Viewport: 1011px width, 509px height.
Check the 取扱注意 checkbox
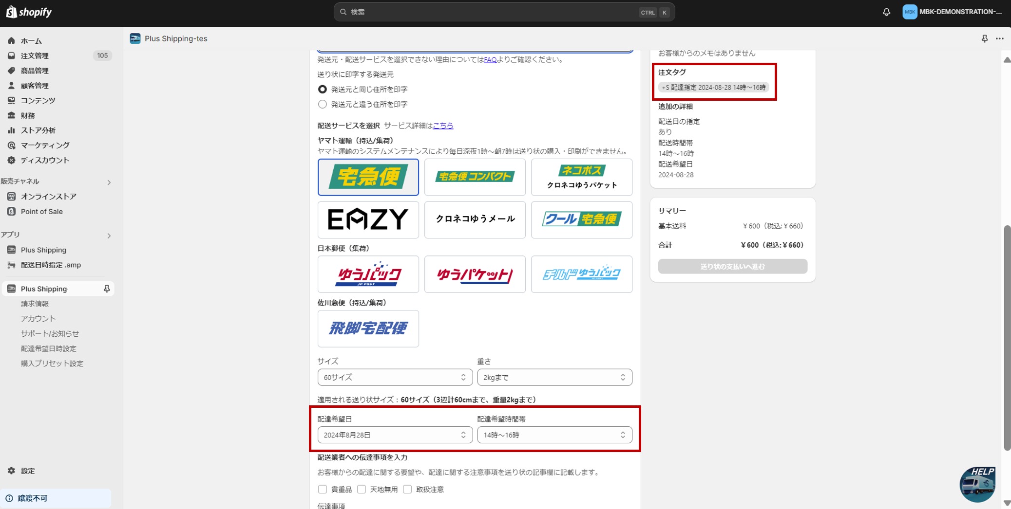(x=407, y=489)
